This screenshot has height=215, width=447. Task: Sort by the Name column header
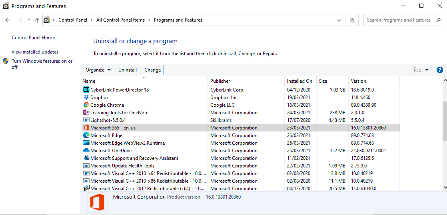(144, 81)
